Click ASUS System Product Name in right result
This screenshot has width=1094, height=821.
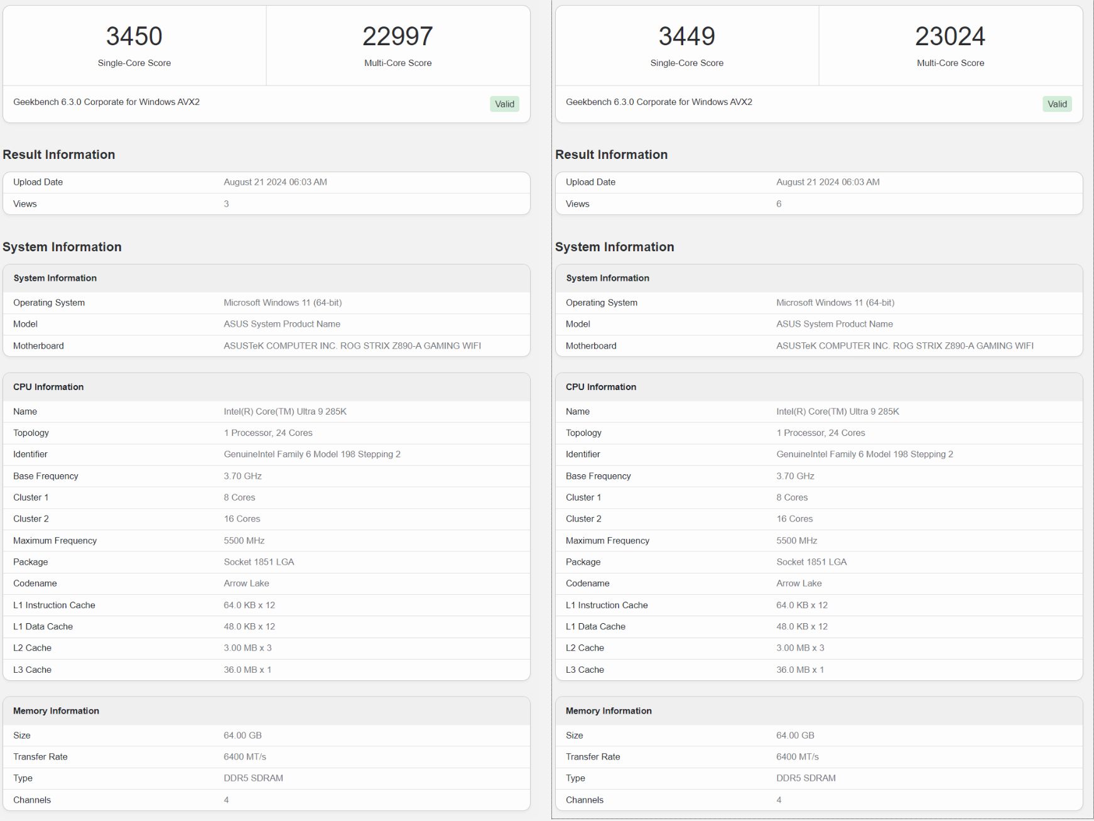(835, 324)
